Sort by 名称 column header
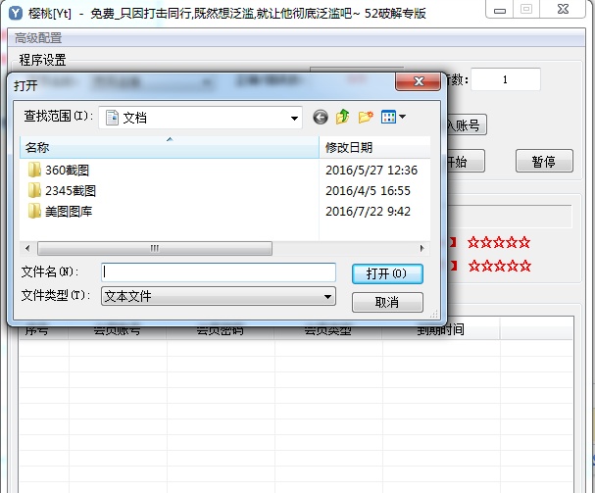 (x=170, y=147)
